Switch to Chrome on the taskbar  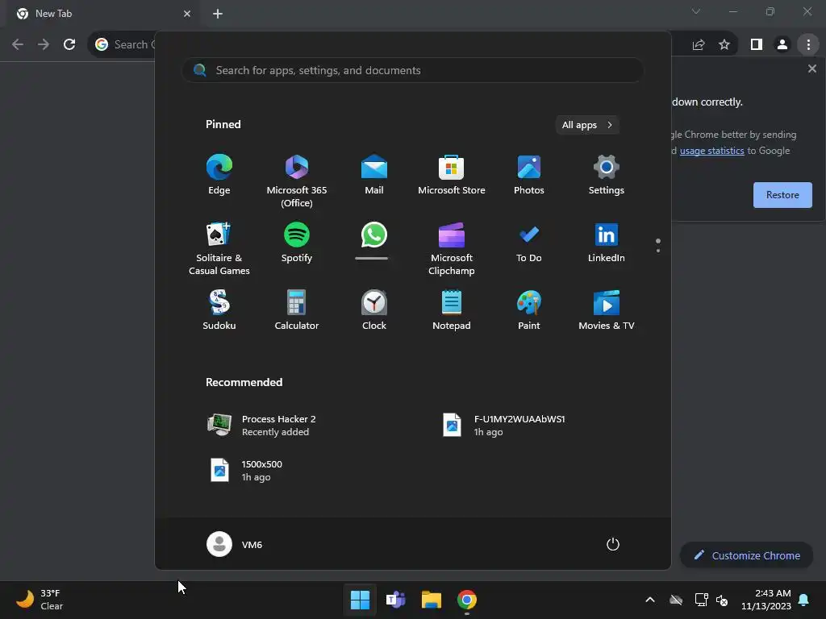coord(467,600)
